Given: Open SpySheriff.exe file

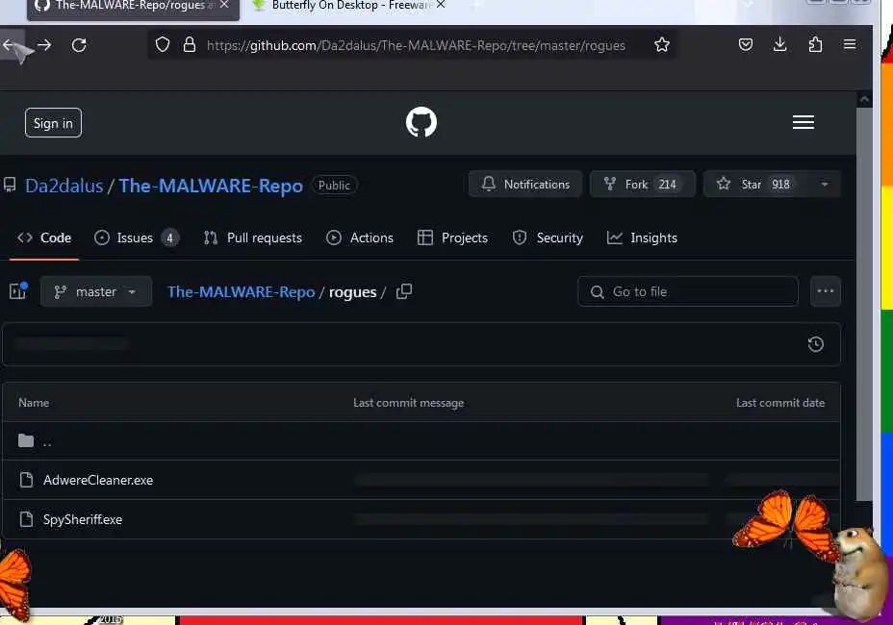Looking at the screenshot, I should (x=83, y=519).
